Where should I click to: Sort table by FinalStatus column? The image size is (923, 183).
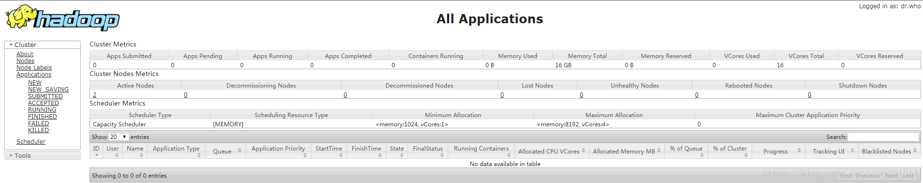point(428,151)
